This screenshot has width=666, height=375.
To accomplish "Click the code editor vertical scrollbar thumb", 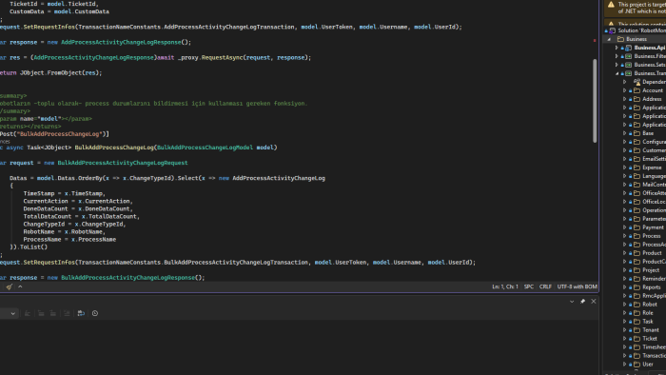I will coord(595,101).
